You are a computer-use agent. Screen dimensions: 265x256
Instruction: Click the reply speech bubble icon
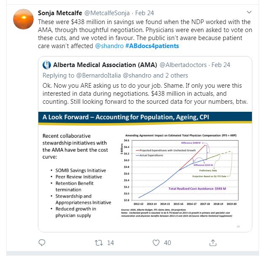click(42, 243)
